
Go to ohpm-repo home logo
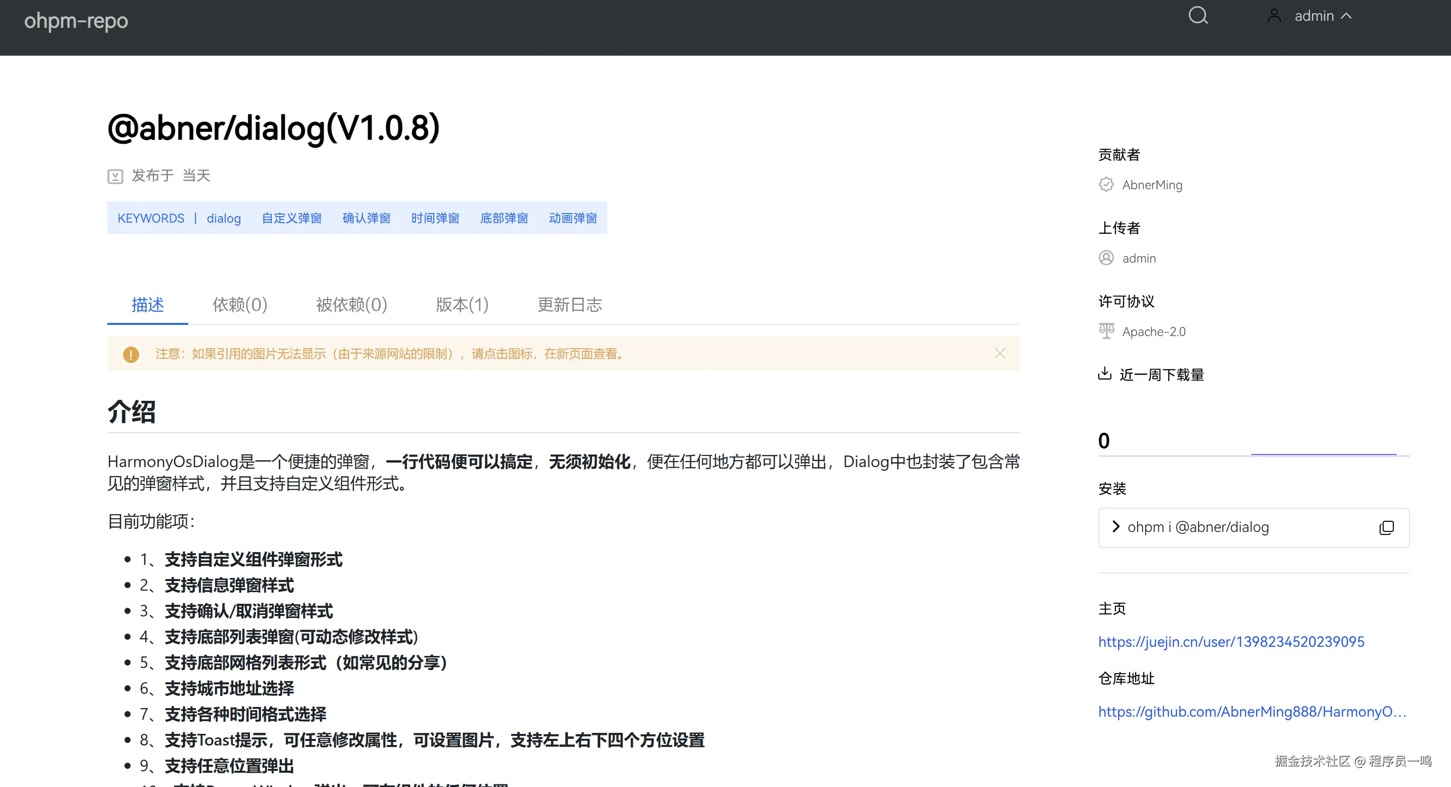tap(76, 21)
